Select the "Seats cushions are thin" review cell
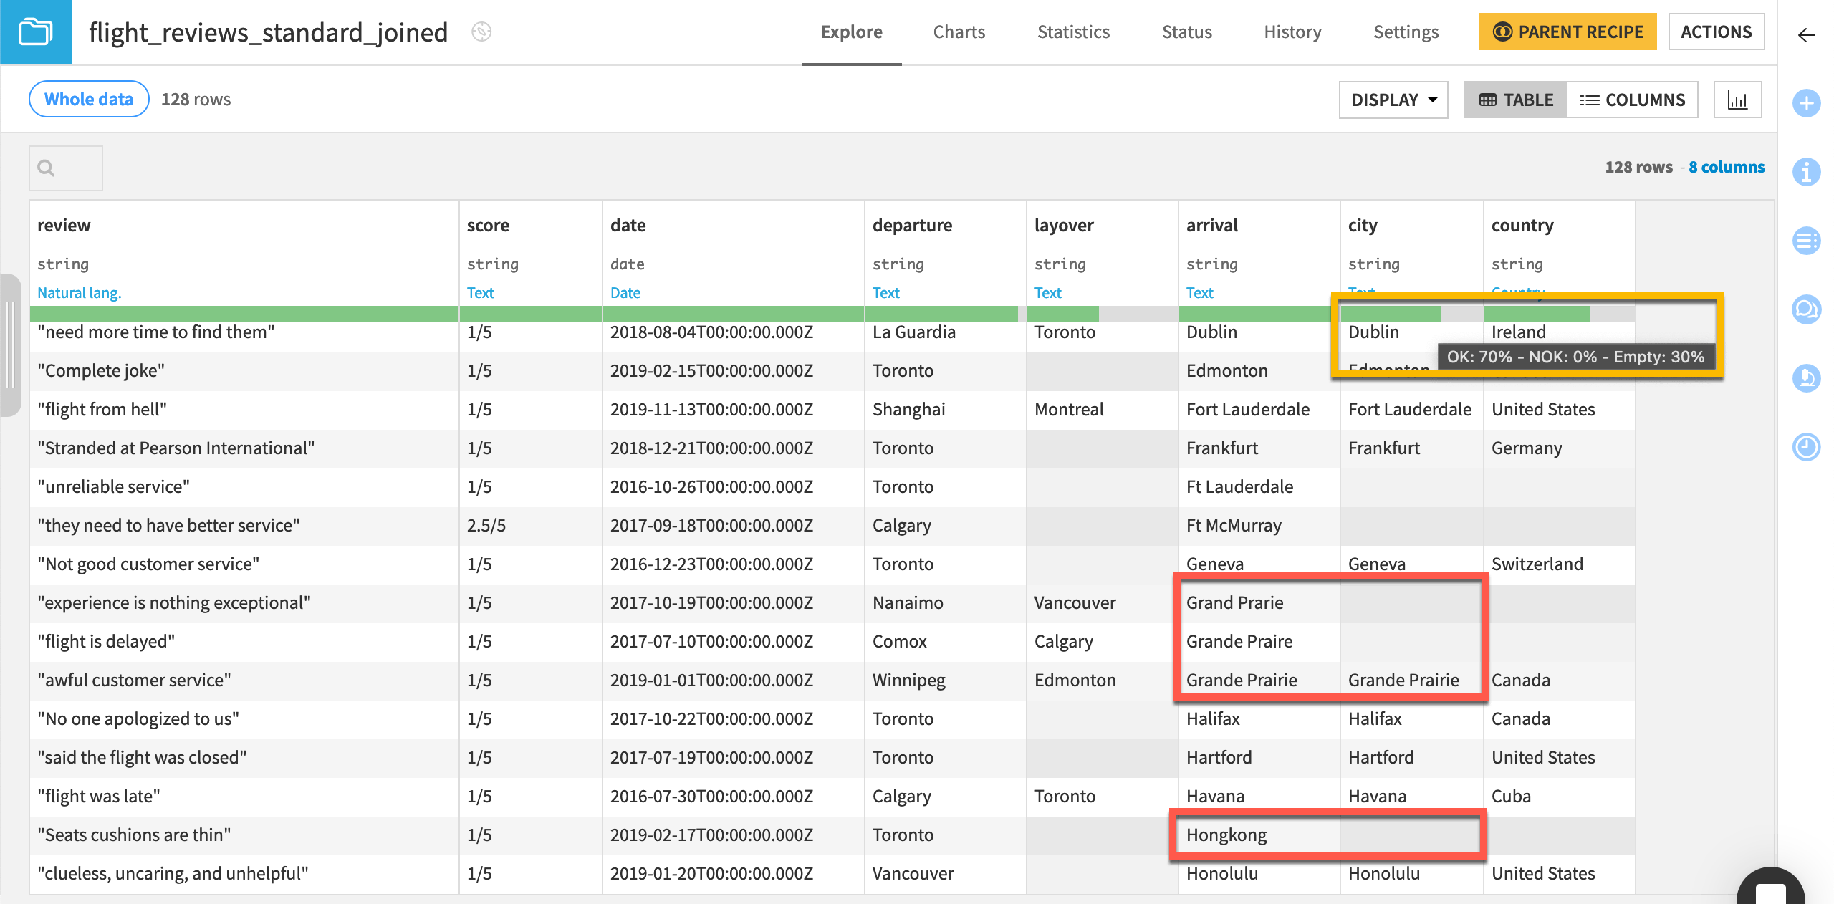The width and height of the screenshot is (1834, 904). (244, 835)
